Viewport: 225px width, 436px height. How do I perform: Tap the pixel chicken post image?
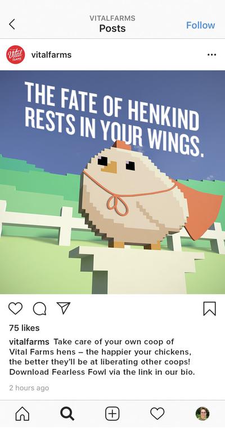pos(112,182)
